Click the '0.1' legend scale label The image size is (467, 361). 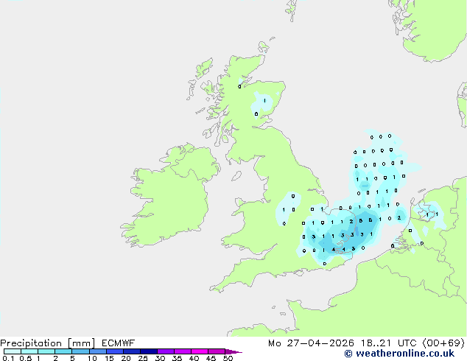coord(8,358)
